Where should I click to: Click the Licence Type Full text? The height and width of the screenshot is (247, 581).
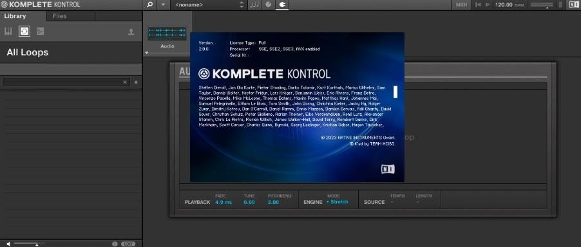247,43
